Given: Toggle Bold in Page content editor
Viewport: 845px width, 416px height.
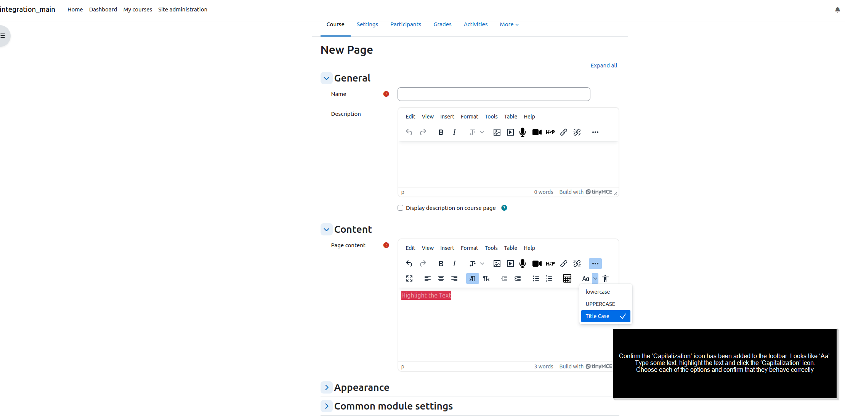Looking at the screenshot, I should (441, 264).
